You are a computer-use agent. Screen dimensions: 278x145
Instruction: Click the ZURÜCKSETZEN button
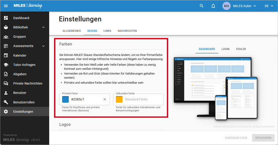click(236, 138)
